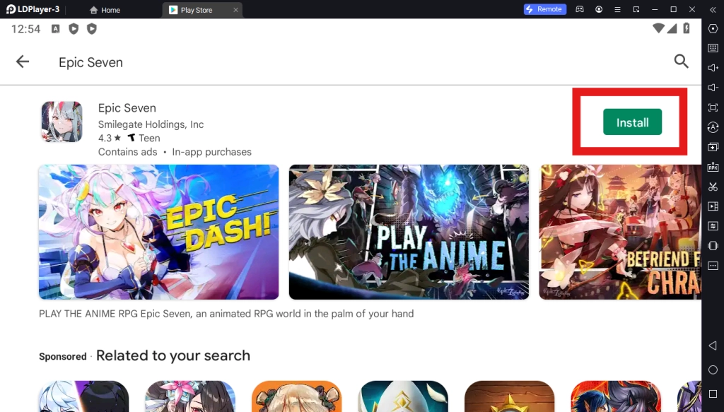724x412 pixels.
Task: Click the In-app purchases label
Action: point(211,152)
